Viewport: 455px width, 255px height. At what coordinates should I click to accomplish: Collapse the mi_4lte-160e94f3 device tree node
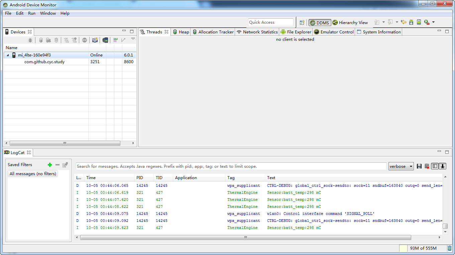(8, 55)
